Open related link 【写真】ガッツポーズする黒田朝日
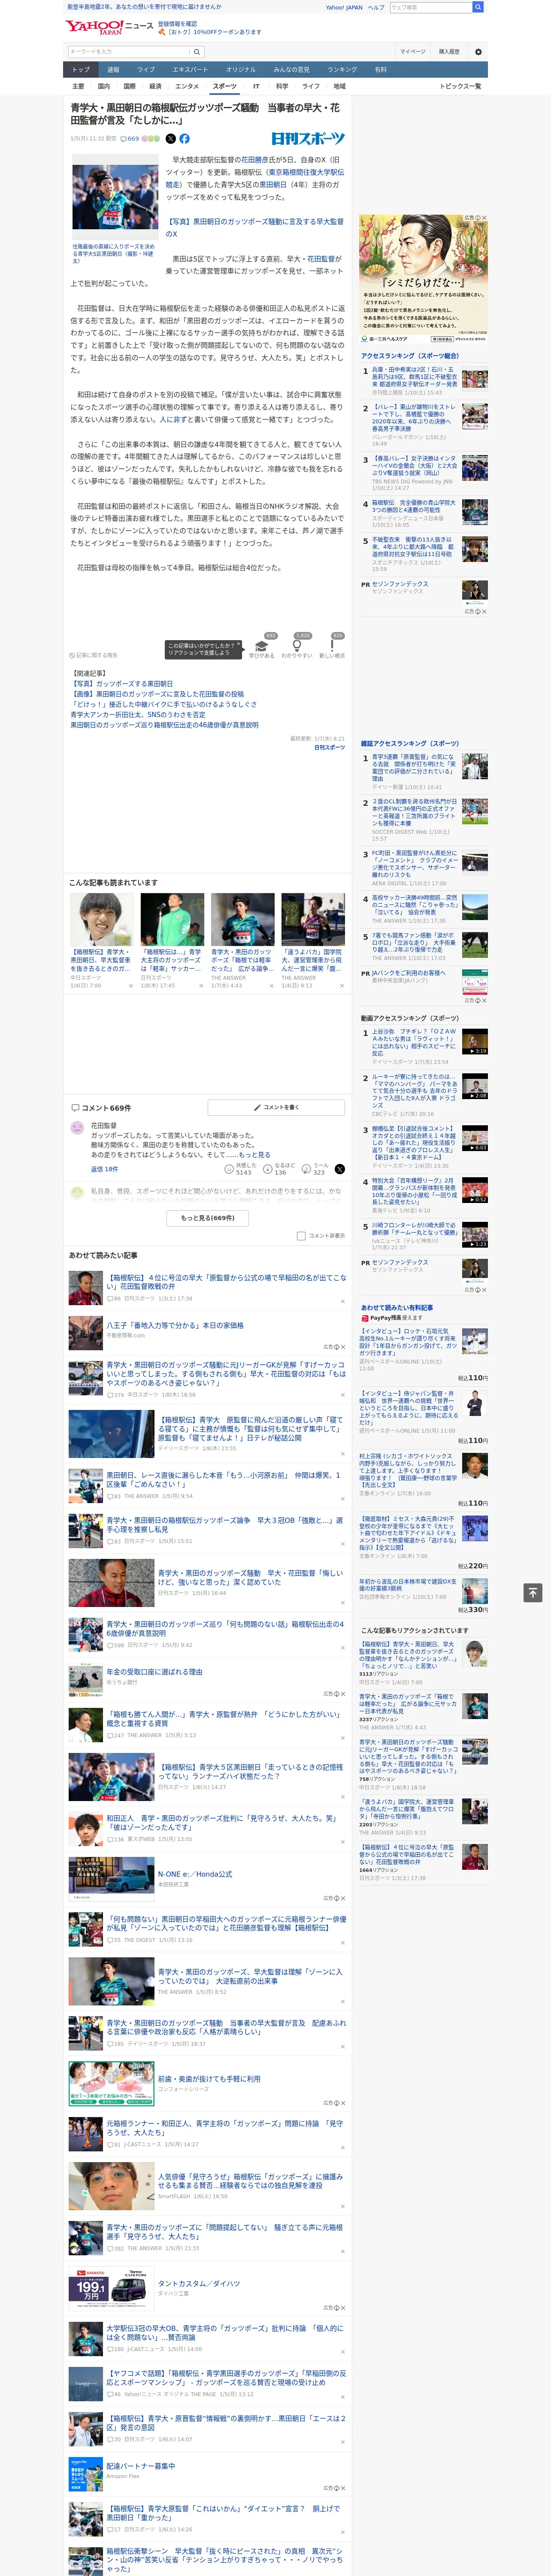Image resolution: width=551 pixels, height=2576 pixels. (121, 684)
